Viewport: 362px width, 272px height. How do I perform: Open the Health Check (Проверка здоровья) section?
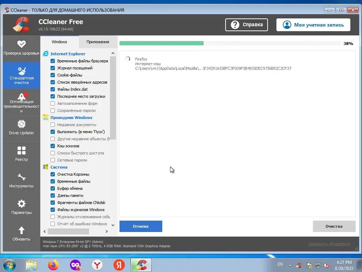click(22, 48)
